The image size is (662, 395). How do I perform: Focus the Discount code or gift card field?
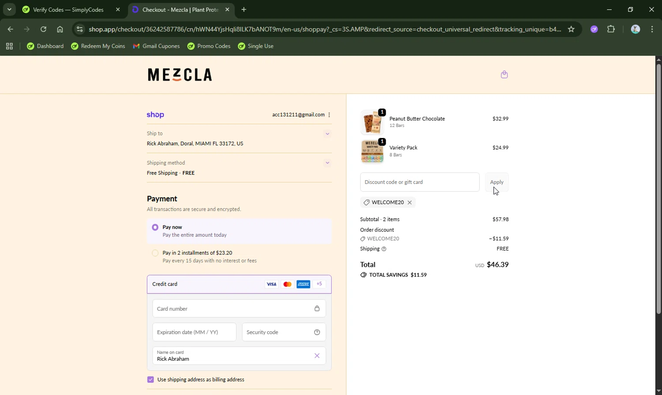pyautogui.click(x=420, y=182)
